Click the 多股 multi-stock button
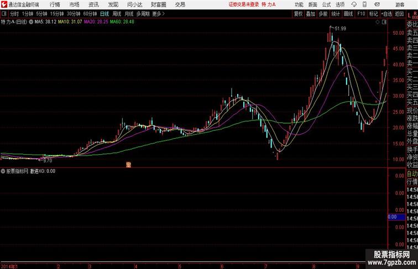 coord(323,14)
